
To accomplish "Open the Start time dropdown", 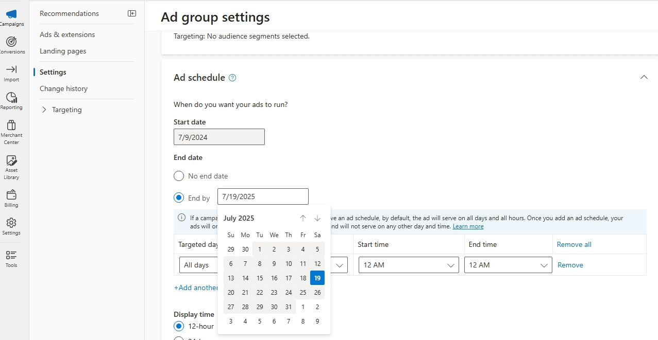I will pyautogui.click(x=408, y=265).
